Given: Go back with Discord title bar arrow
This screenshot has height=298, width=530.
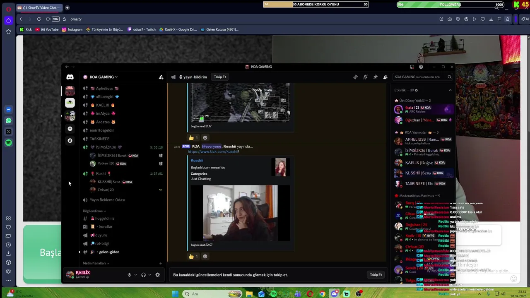Looking at the screenshot, I should click(67, 67).
